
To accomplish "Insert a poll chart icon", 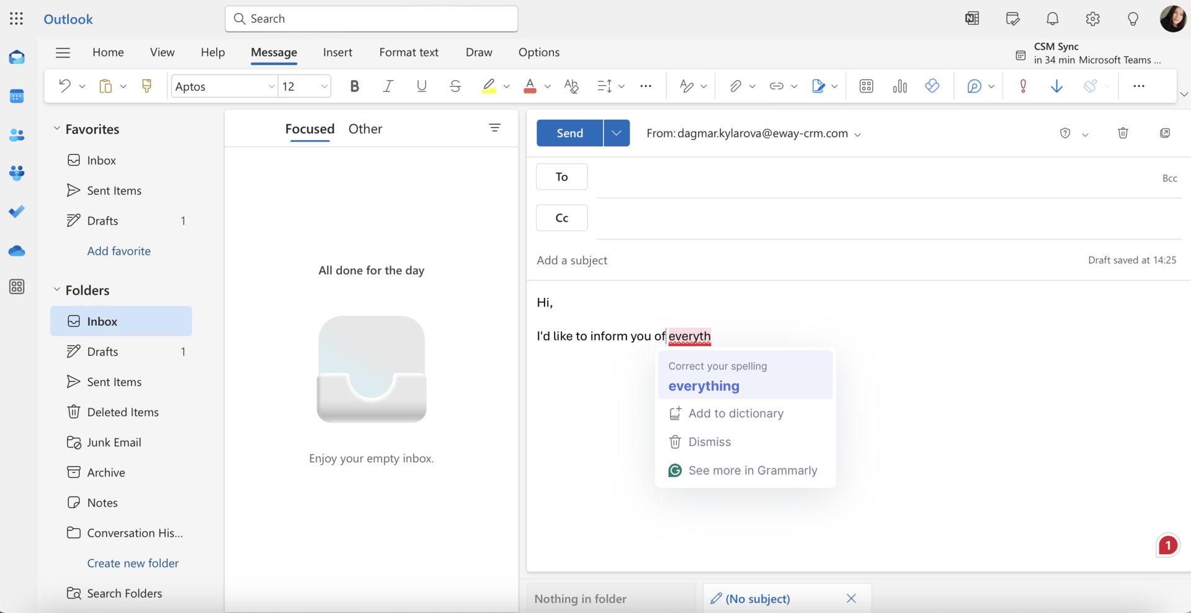I will coord(899,86).
